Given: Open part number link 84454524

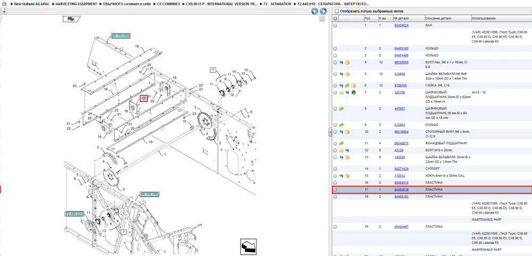Looking at the screenshot, I should 401,25.
